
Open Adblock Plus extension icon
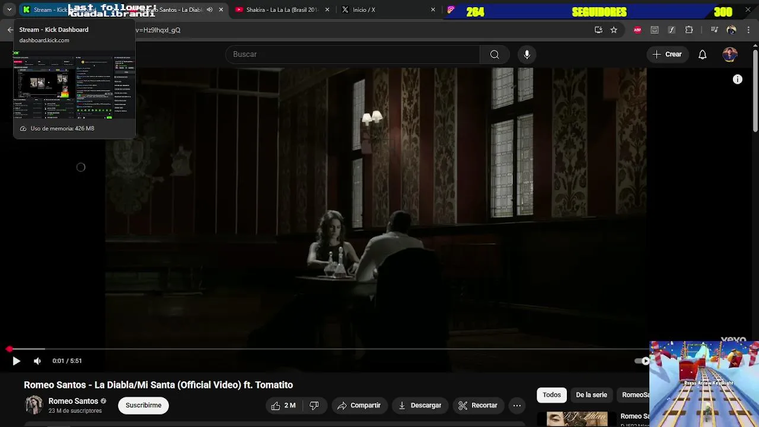(x=637, y=30)
